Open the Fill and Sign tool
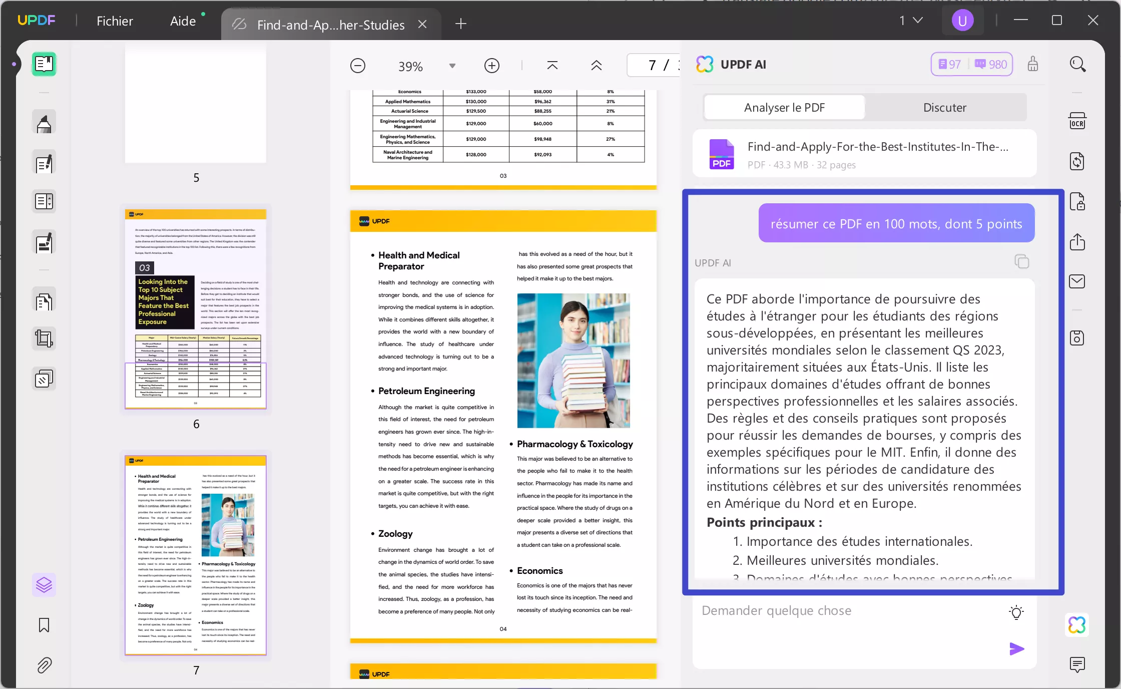 pyautogui.click(x=44, y=243)
